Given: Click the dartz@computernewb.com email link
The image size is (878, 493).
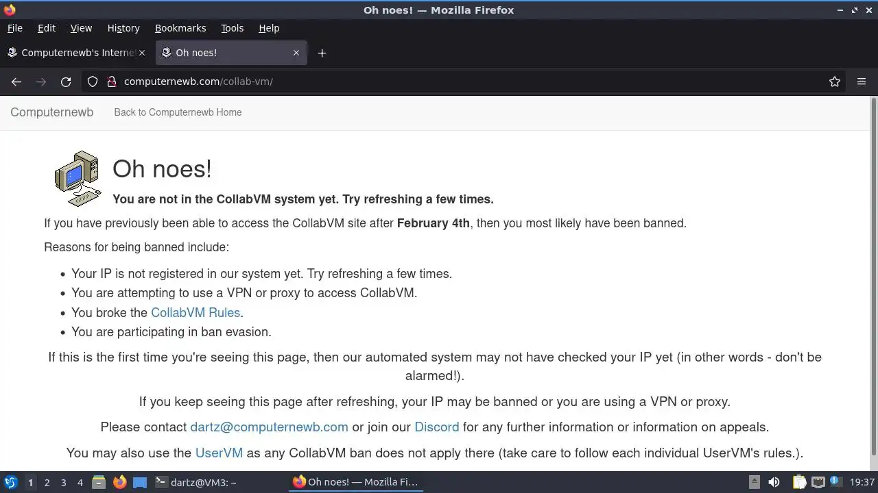Looking at the screenshot, I should (269, 427).
